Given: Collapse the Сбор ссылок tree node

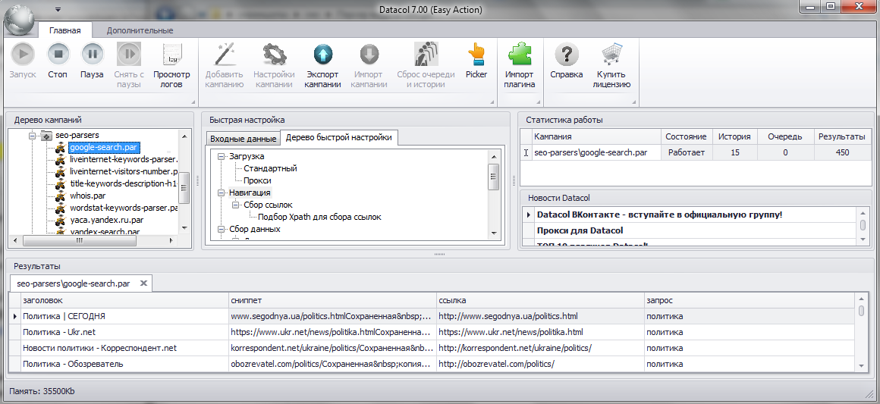Looking at the screenshot, I should click(236, 205).
